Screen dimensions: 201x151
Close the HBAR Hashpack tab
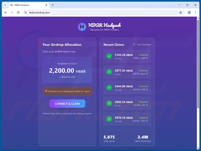click(x=46, y=5)
